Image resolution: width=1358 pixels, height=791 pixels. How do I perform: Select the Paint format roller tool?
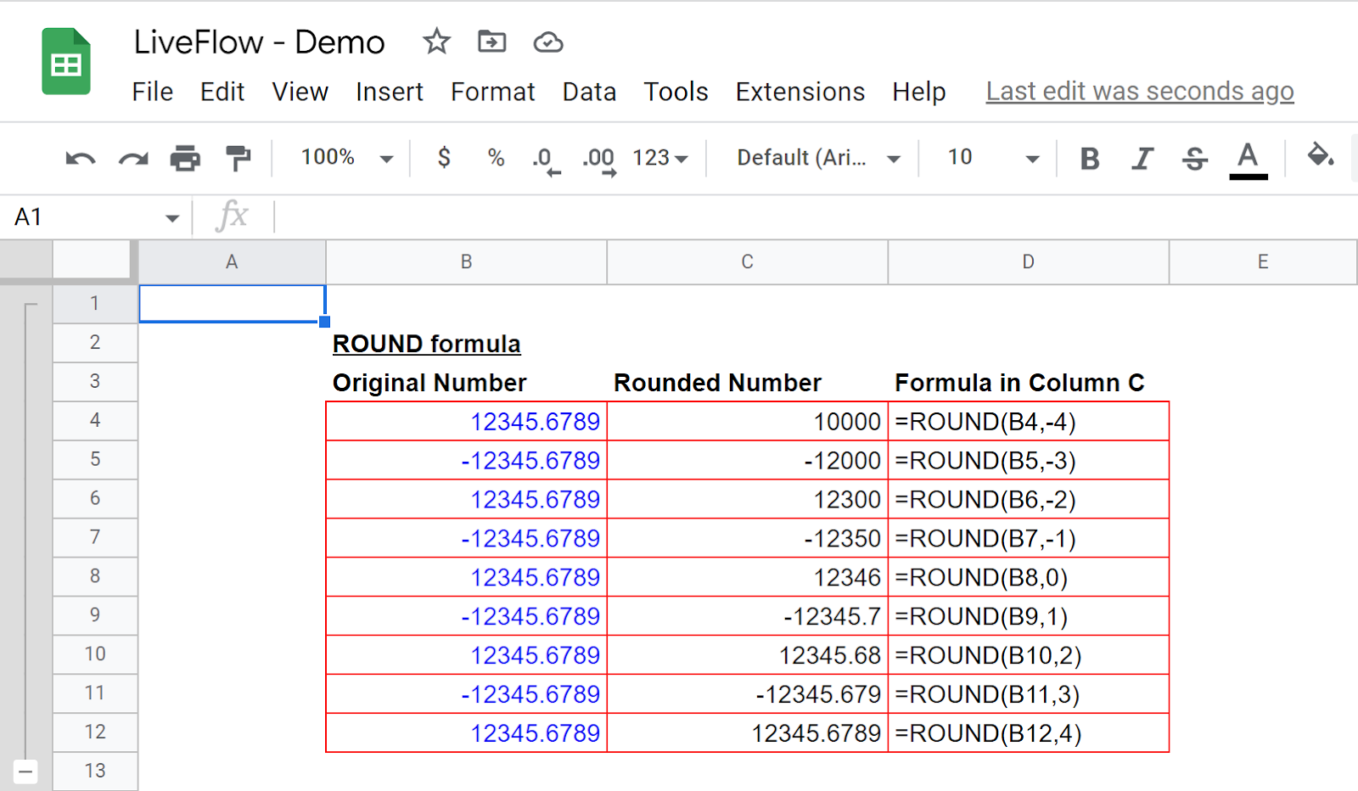pyautogui.click(x=238, y=159)
